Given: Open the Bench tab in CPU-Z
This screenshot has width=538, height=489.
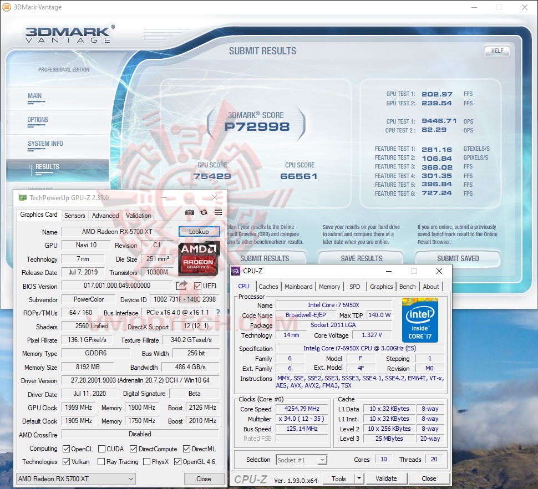Looking at the screenshot, I should point(407,287).
